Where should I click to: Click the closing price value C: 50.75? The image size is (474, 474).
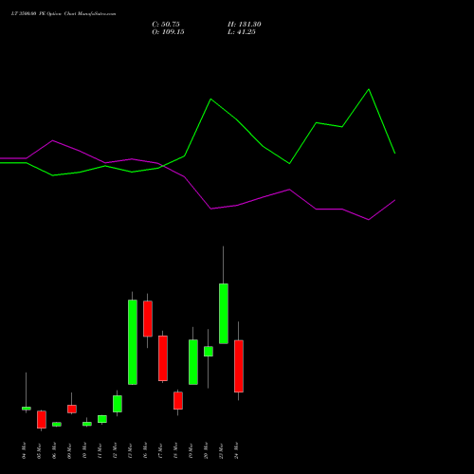[166, 25]
